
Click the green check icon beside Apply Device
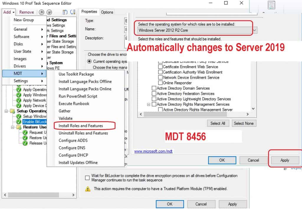click(19, 106)
